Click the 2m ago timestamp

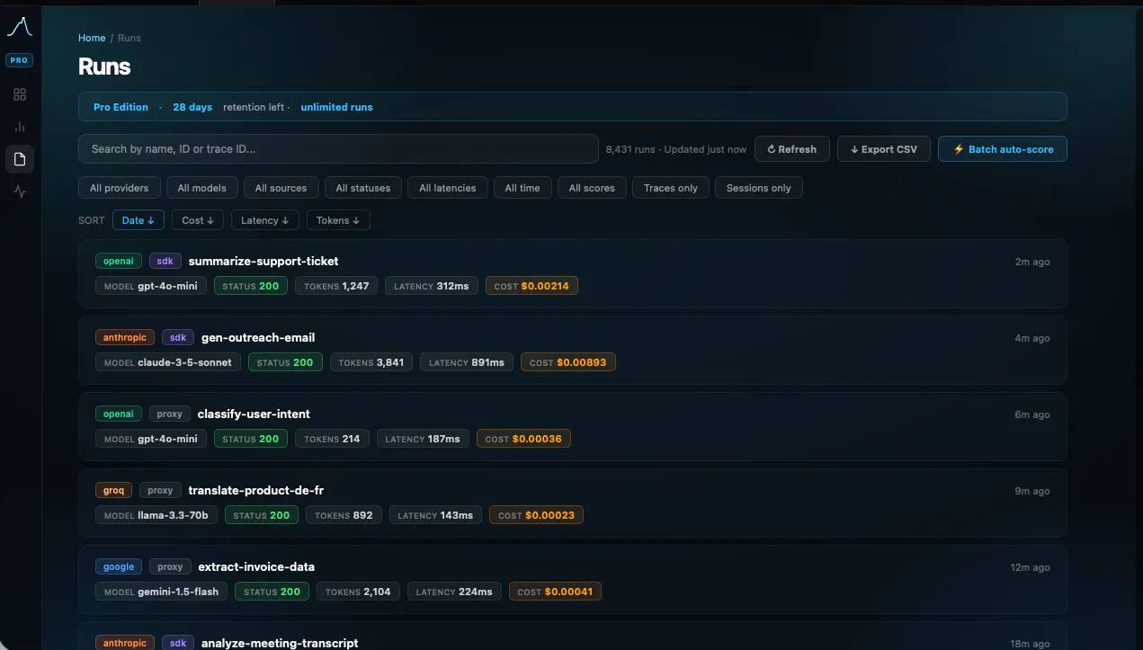click(1032, 262)
